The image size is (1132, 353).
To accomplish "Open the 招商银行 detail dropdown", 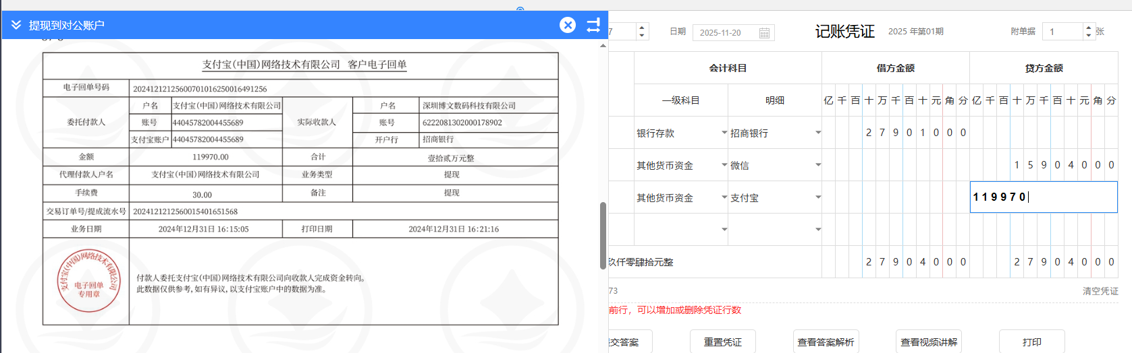I will click(818, 133).
